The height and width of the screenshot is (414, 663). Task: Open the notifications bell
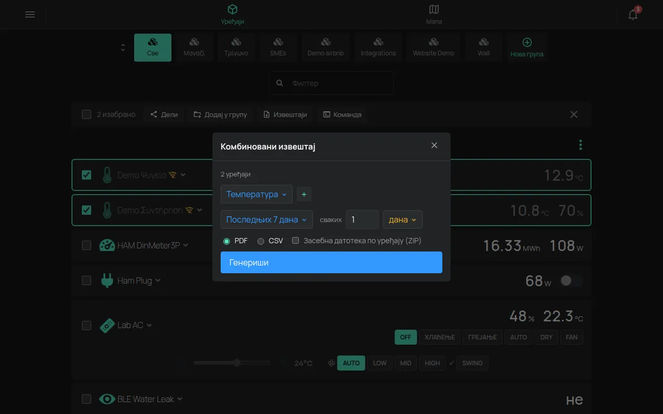click(633, 14)
